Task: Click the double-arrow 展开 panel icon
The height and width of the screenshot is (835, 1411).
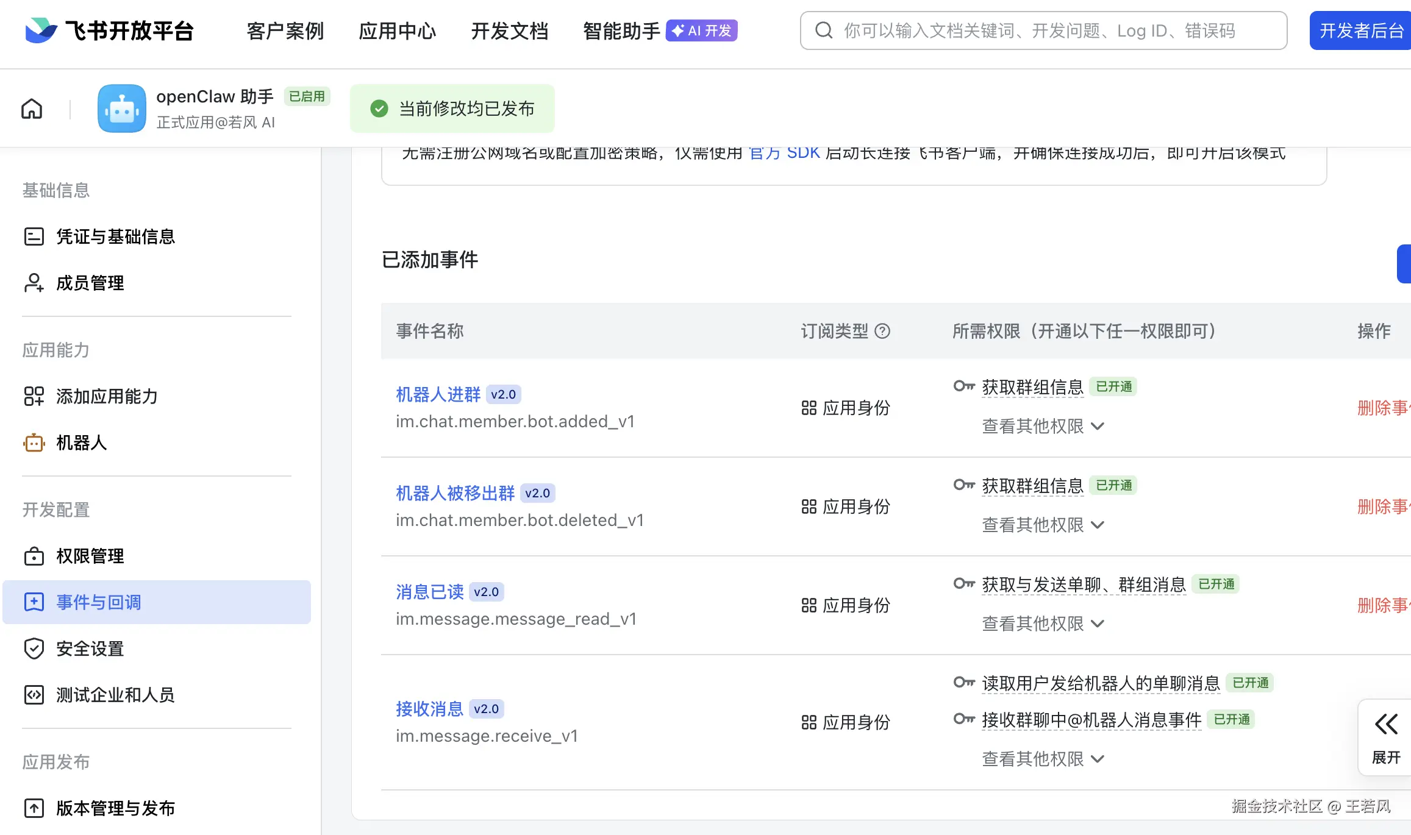Action: 1386,725
